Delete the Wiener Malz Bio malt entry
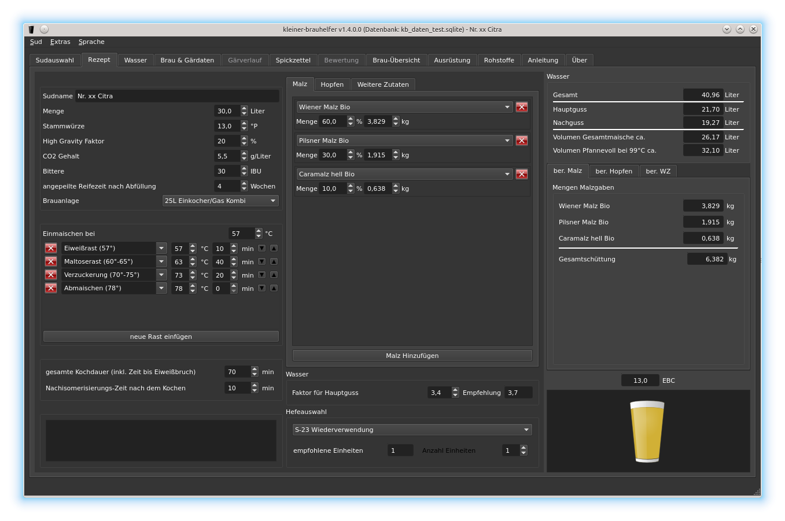The width and height of the screenshot is (785, 521). pos(521,107)
